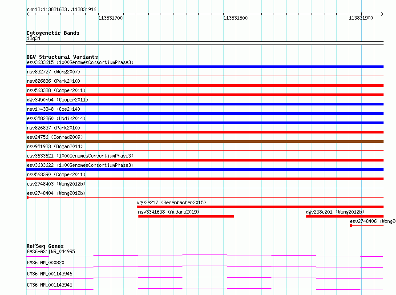396x295 pixels.
Task: Click the small red marker under esv2748404
Action: point(28,198)
